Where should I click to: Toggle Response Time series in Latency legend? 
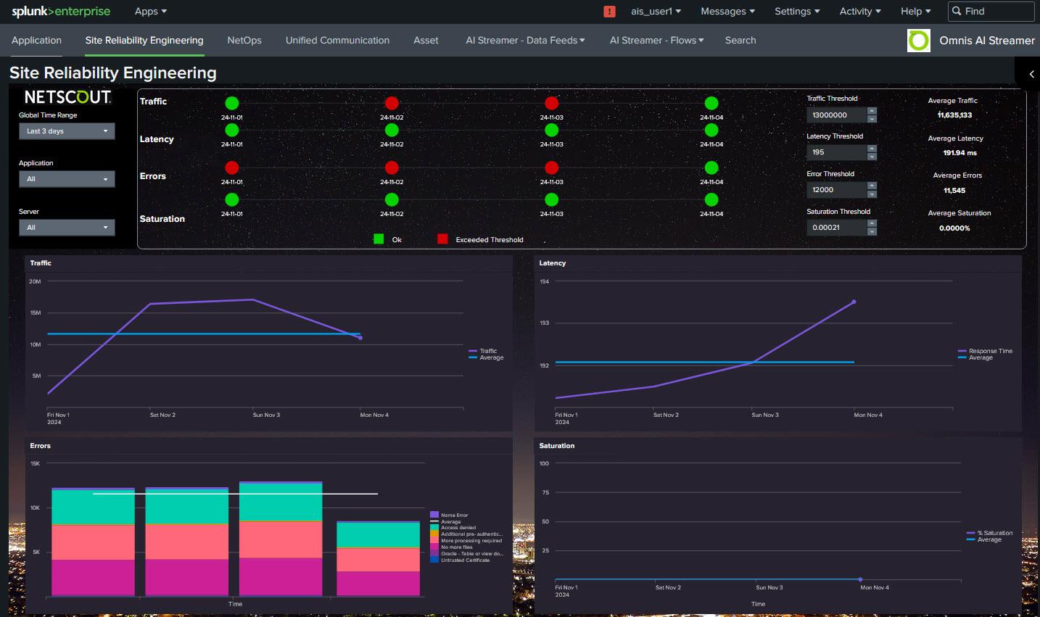coord(985,351)
